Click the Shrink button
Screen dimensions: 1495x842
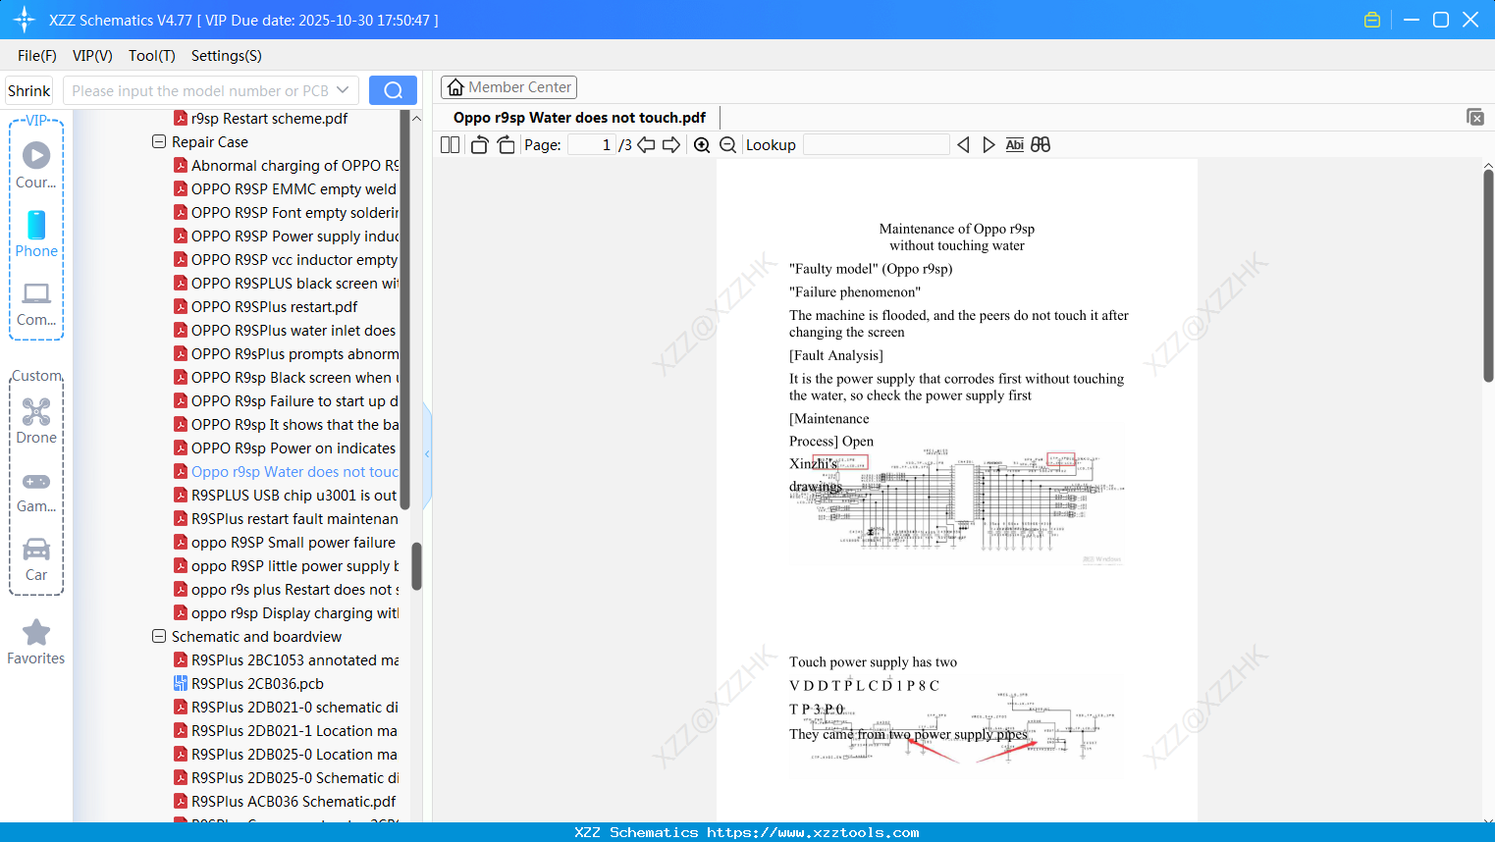tap(28, 90)
